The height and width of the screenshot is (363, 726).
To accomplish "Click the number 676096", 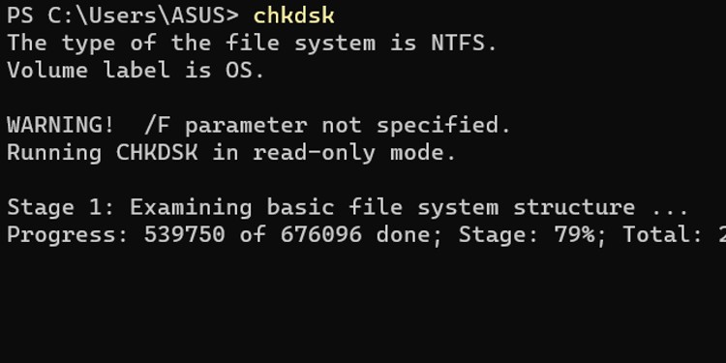I will [x=320, y=234].
